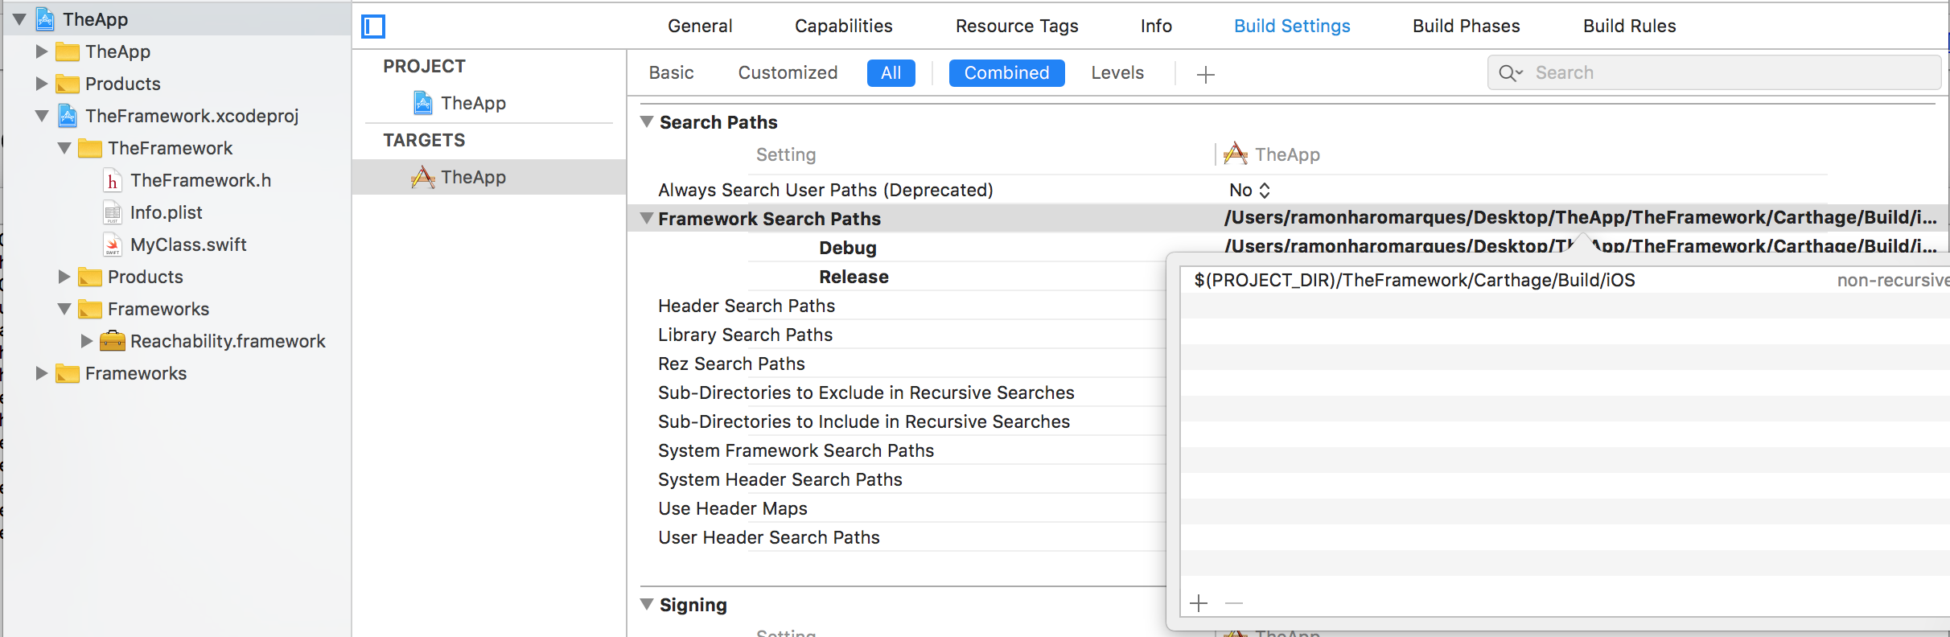
Task: Select the PROJECT_DIR framework path entry
Action: click(1414, 281)
